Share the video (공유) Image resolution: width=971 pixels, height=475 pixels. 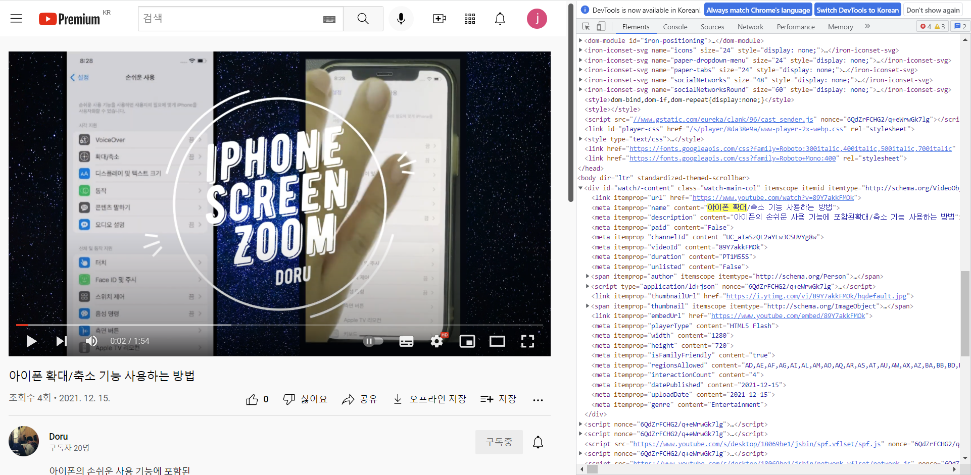360,399
